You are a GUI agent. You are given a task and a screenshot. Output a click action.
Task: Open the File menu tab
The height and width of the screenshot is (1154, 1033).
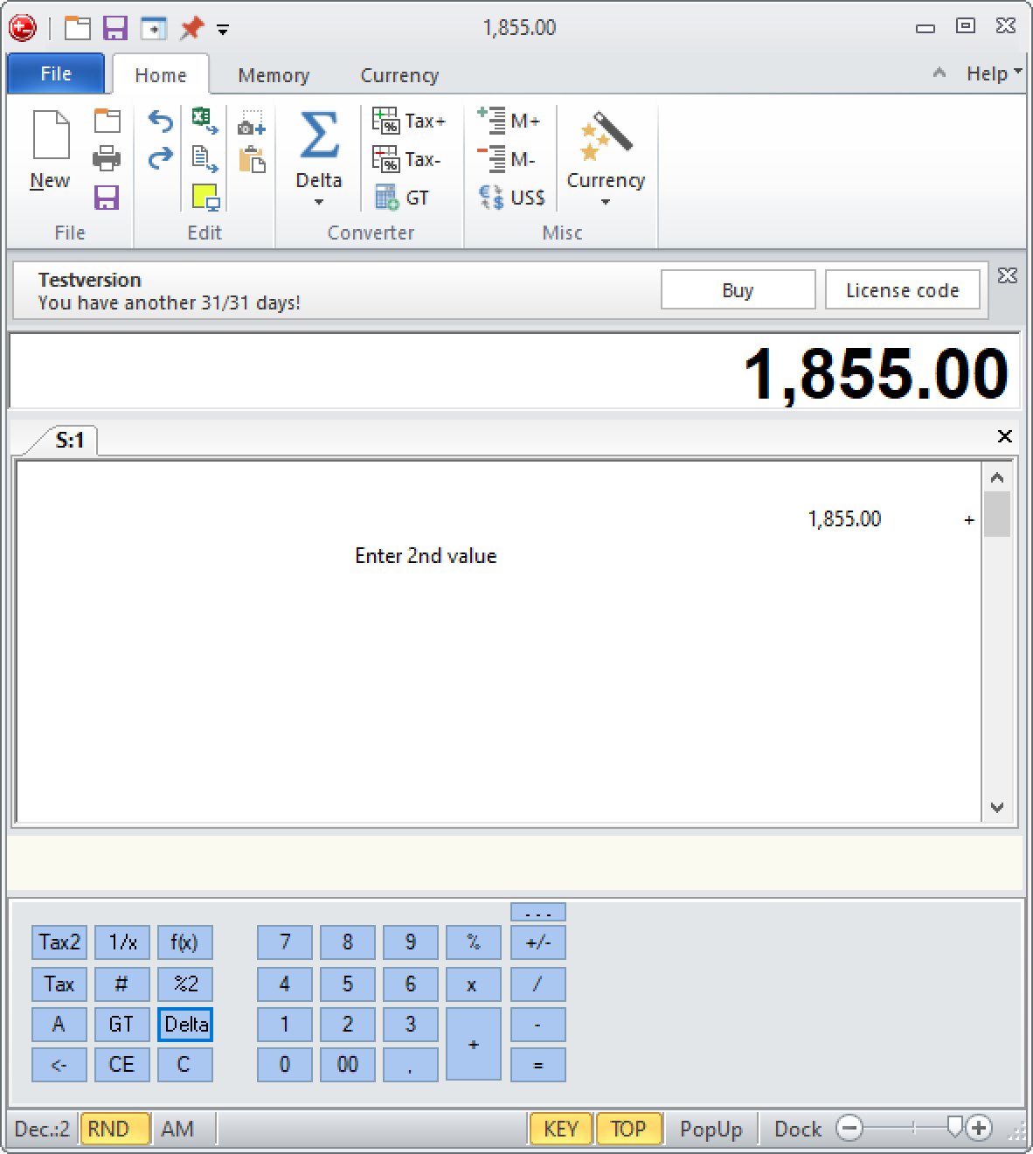tap(56, 73)
